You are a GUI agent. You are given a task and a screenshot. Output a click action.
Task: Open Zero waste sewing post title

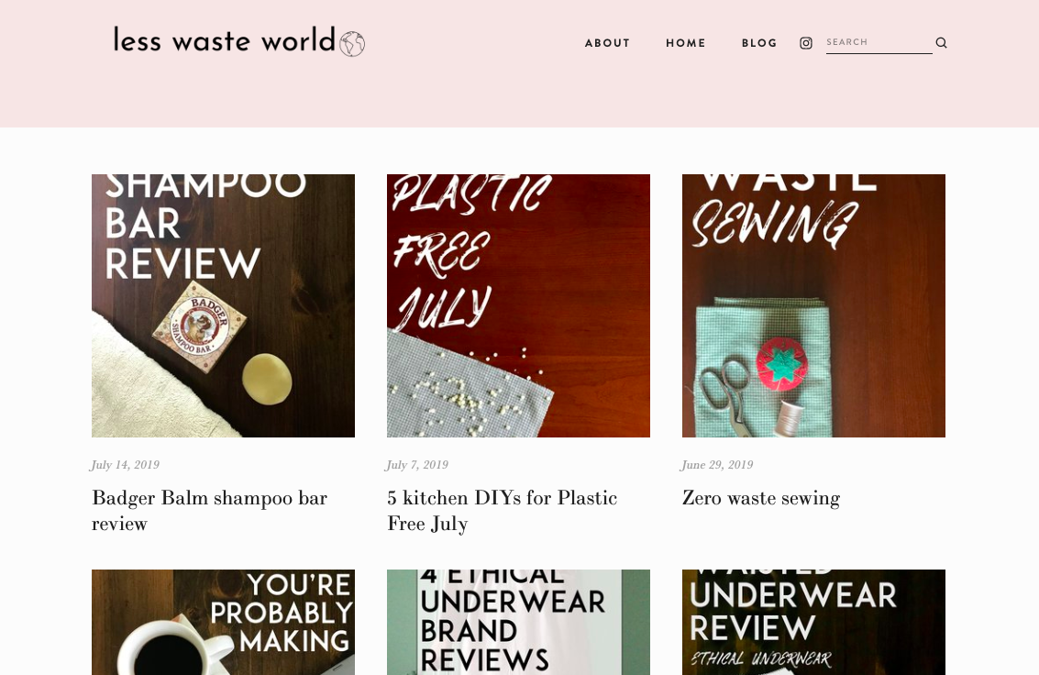pos(761,498)
